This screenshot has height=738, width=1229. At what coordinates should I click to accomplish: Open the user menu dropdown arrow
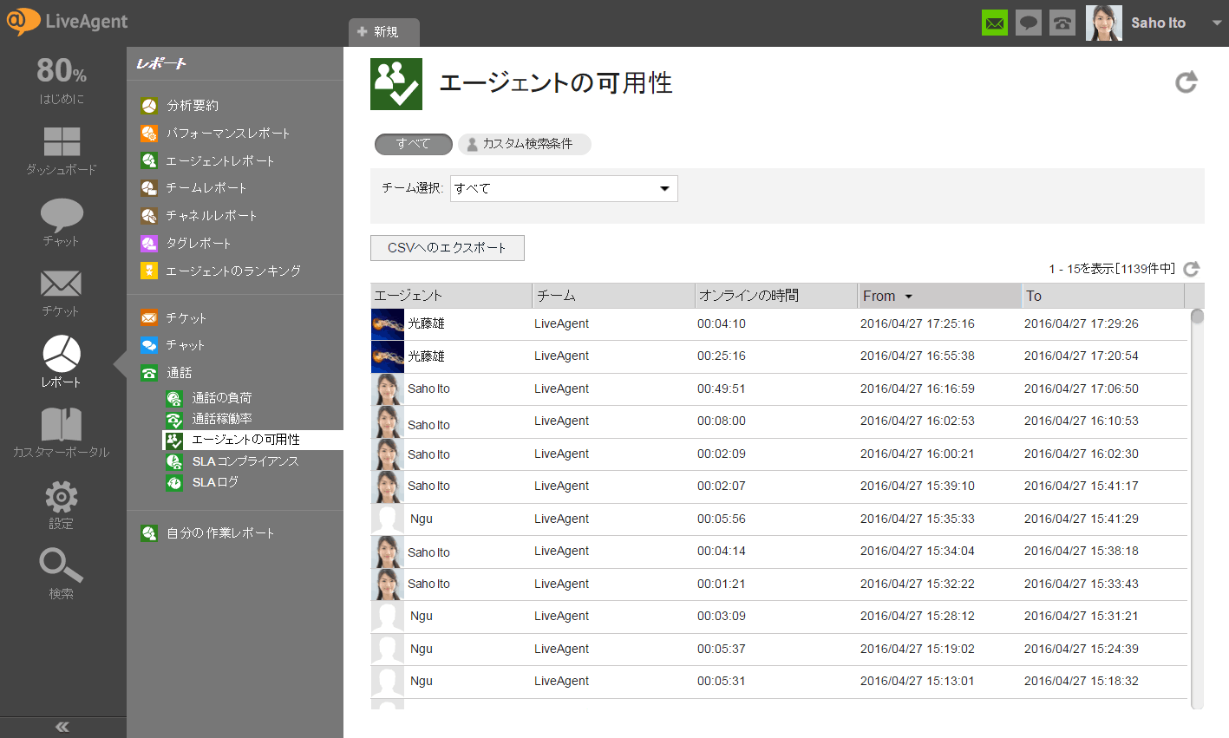pyautogui.click(x=1217, y=23)
